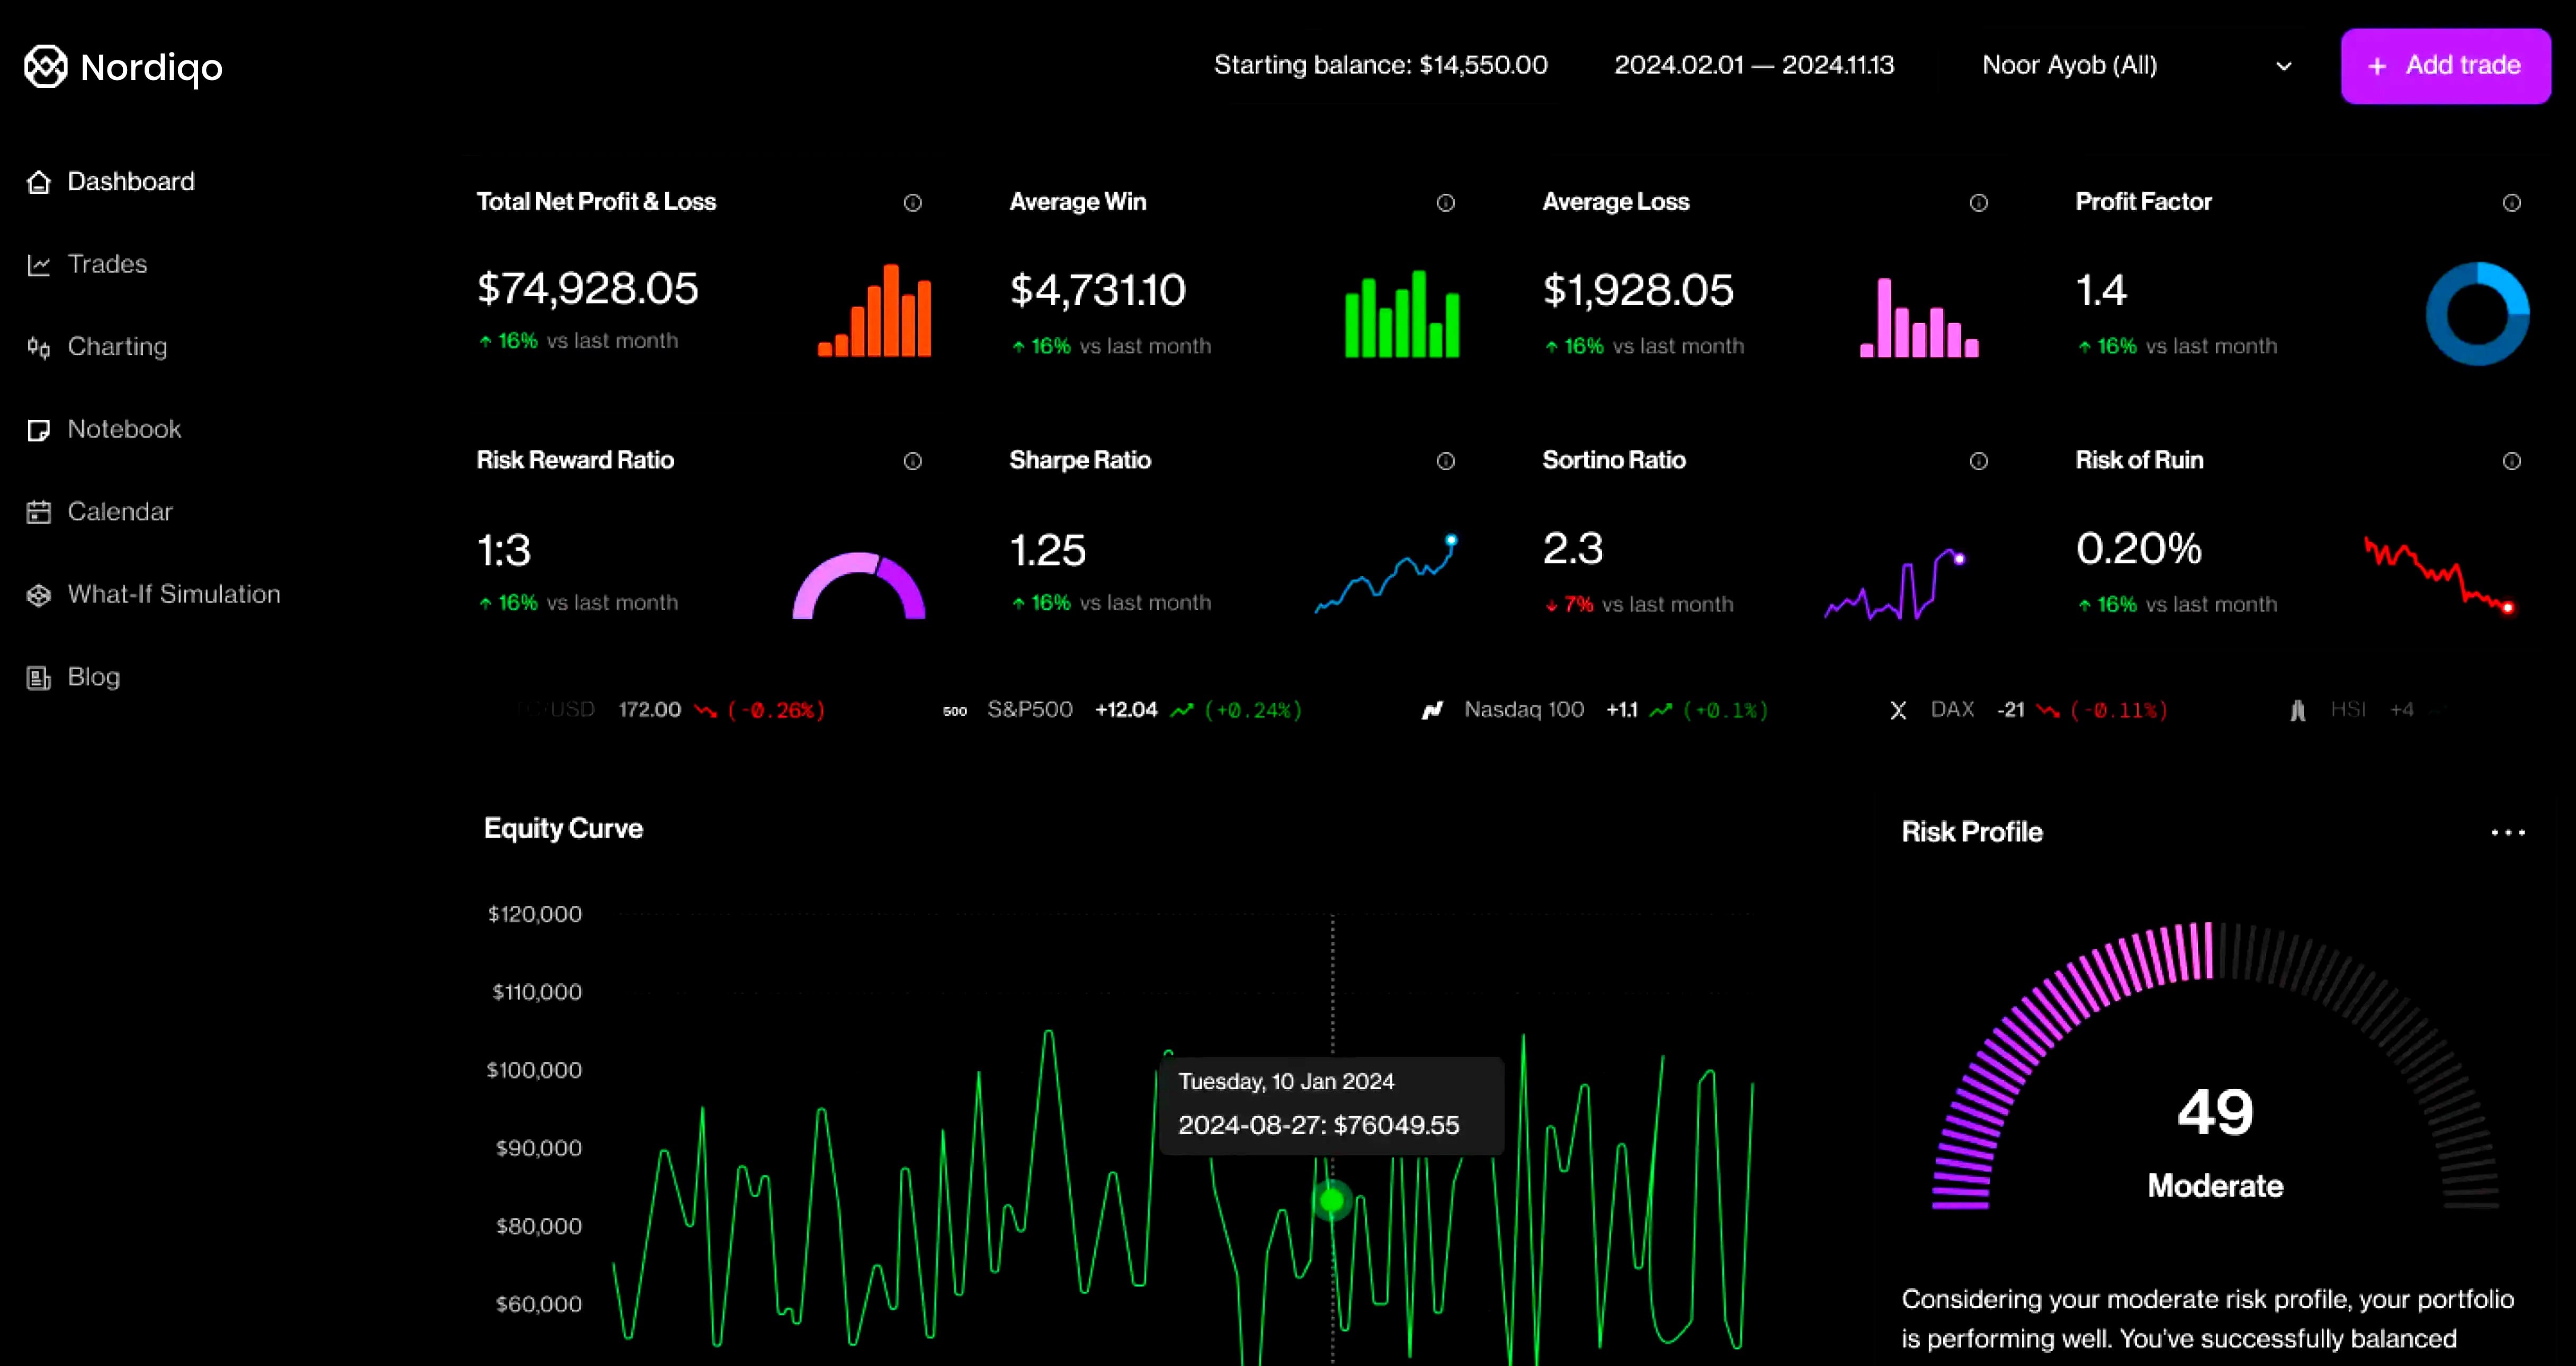
Task: Show the Sharpe Ratio info tooltip
Action: pyautogui.click(x=1445, y=461)
